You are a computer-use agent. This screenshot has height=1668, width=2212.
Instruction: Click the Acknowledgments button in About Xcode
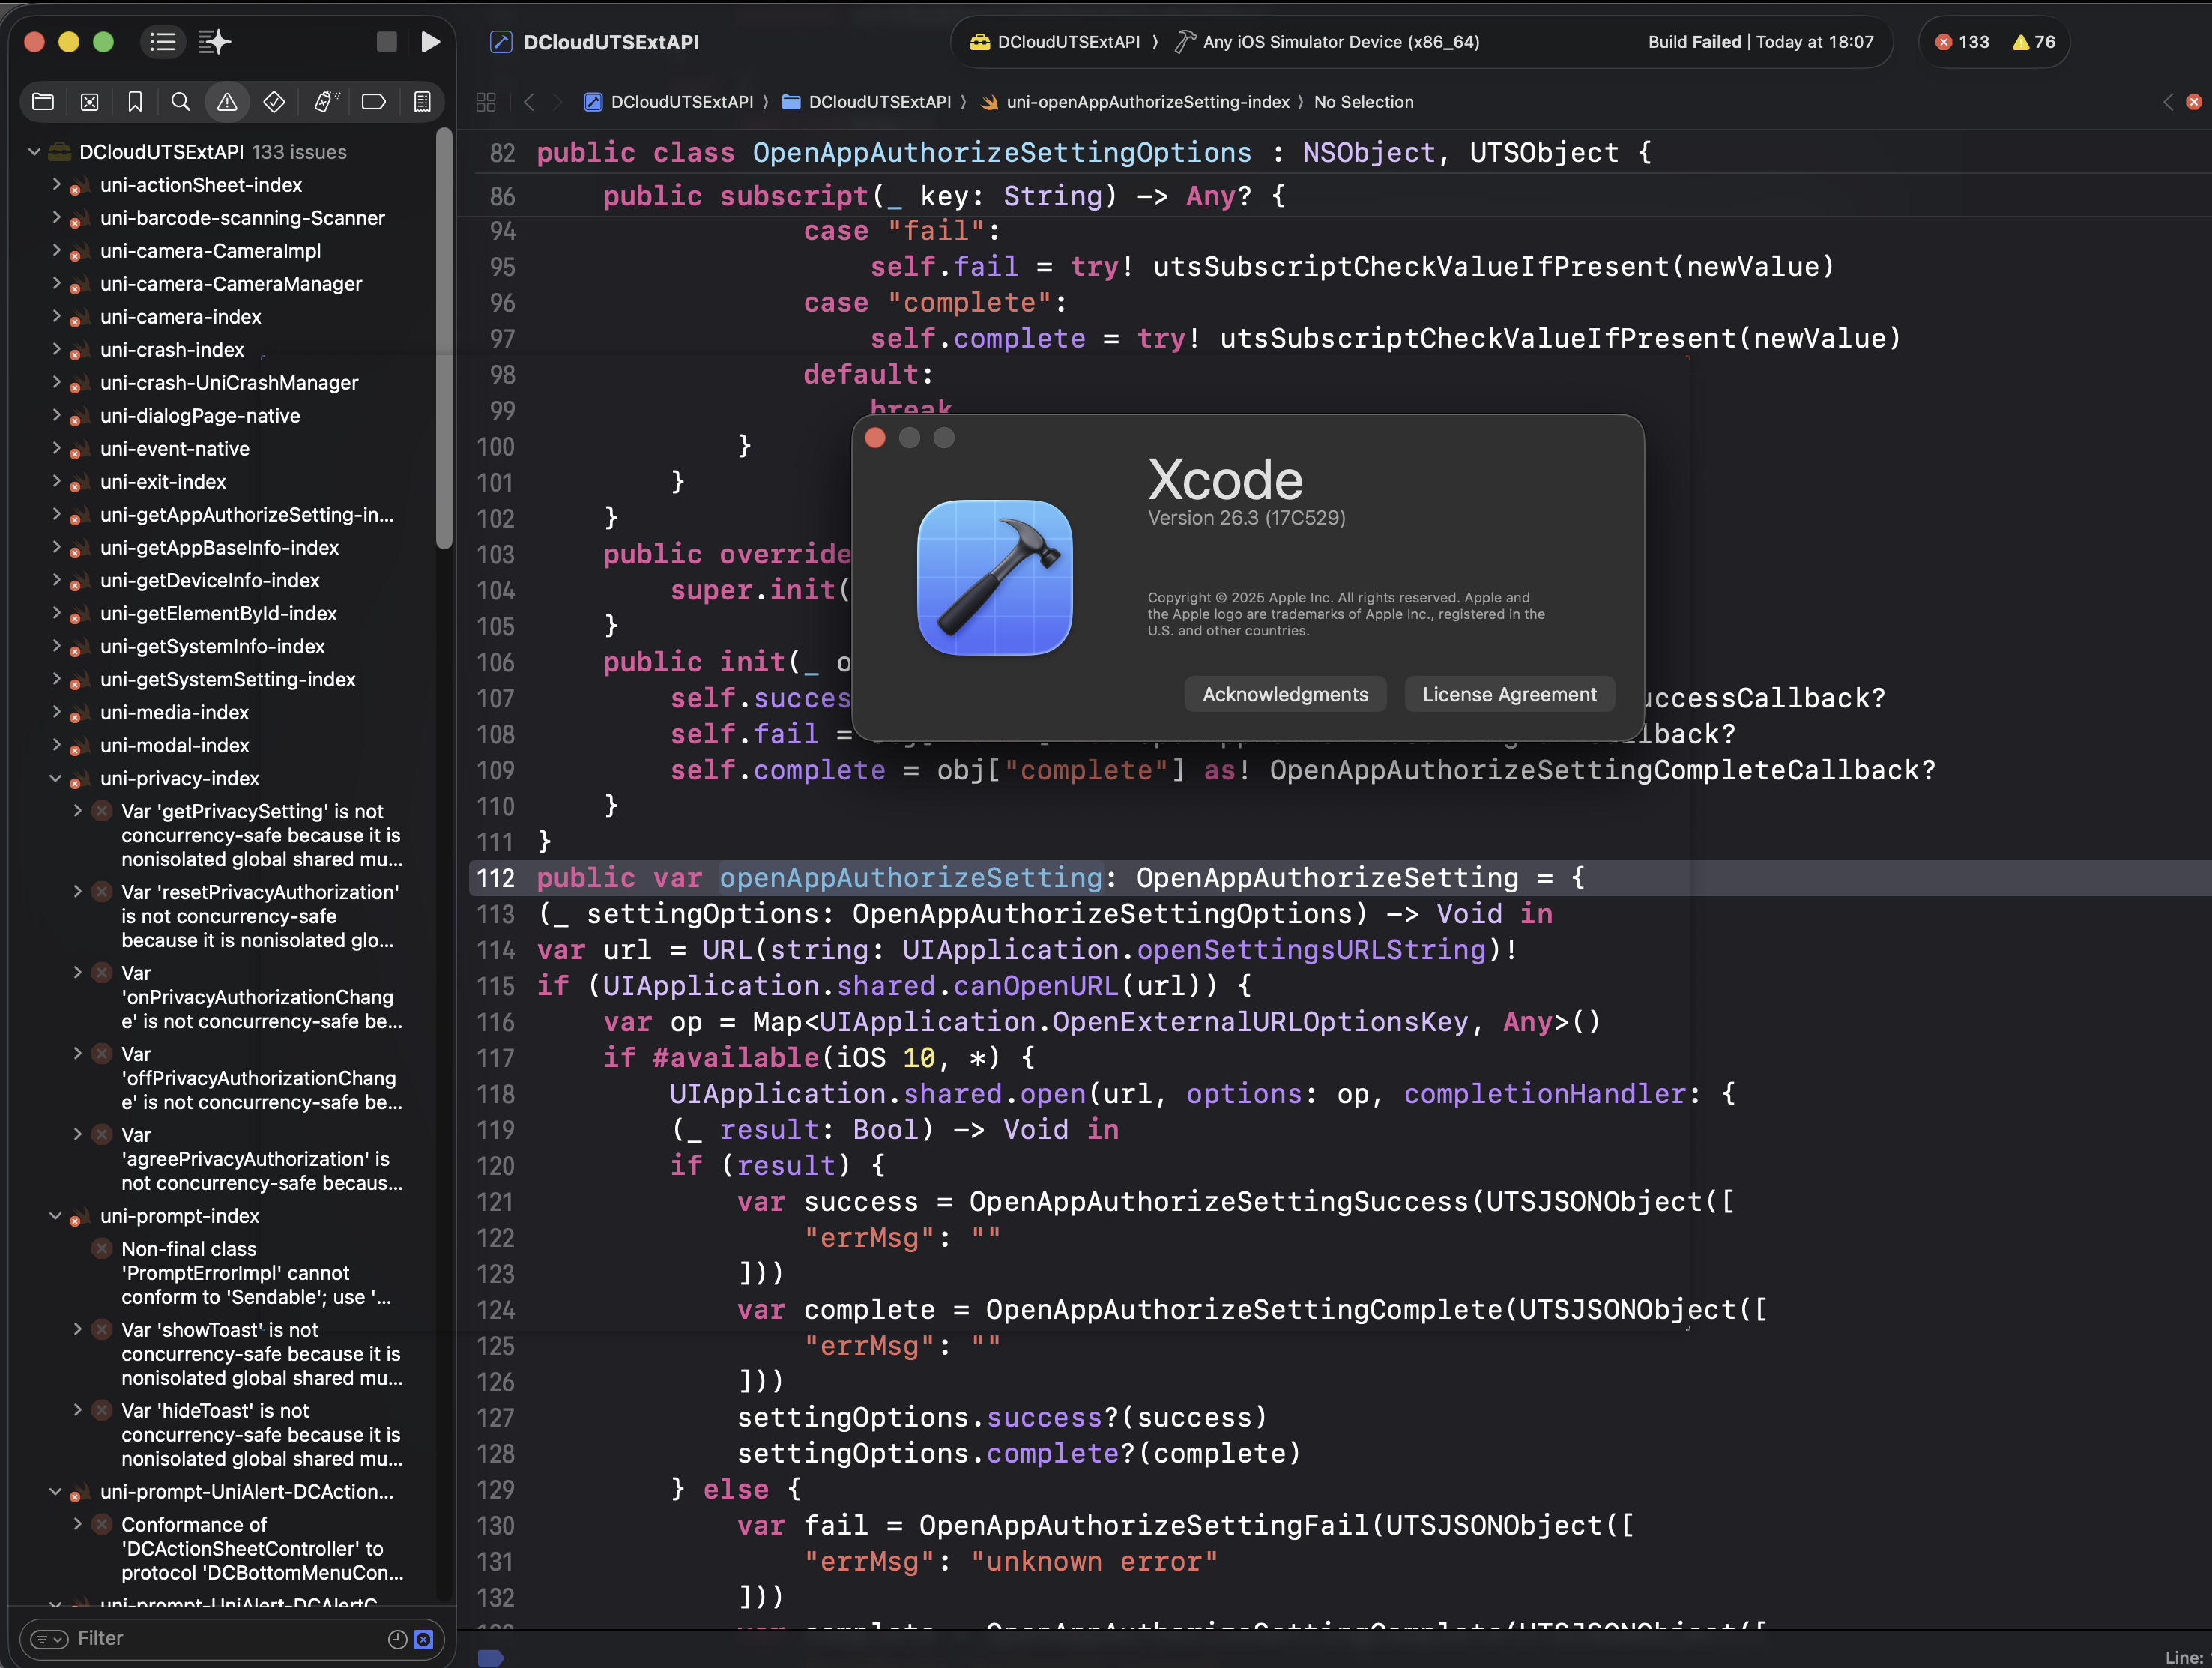click(x=1285, y=695)
